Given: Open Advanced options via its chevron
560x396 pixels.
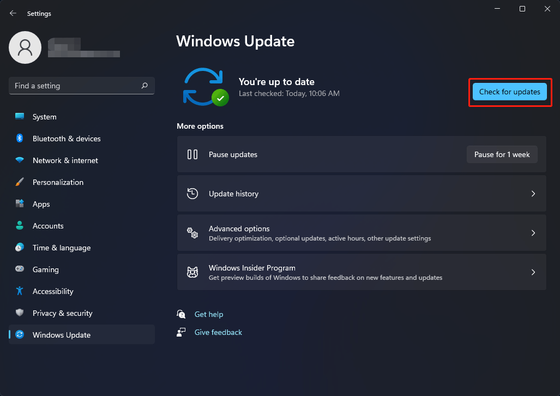Looking at the screenshot, I should [x=533, y=233].
